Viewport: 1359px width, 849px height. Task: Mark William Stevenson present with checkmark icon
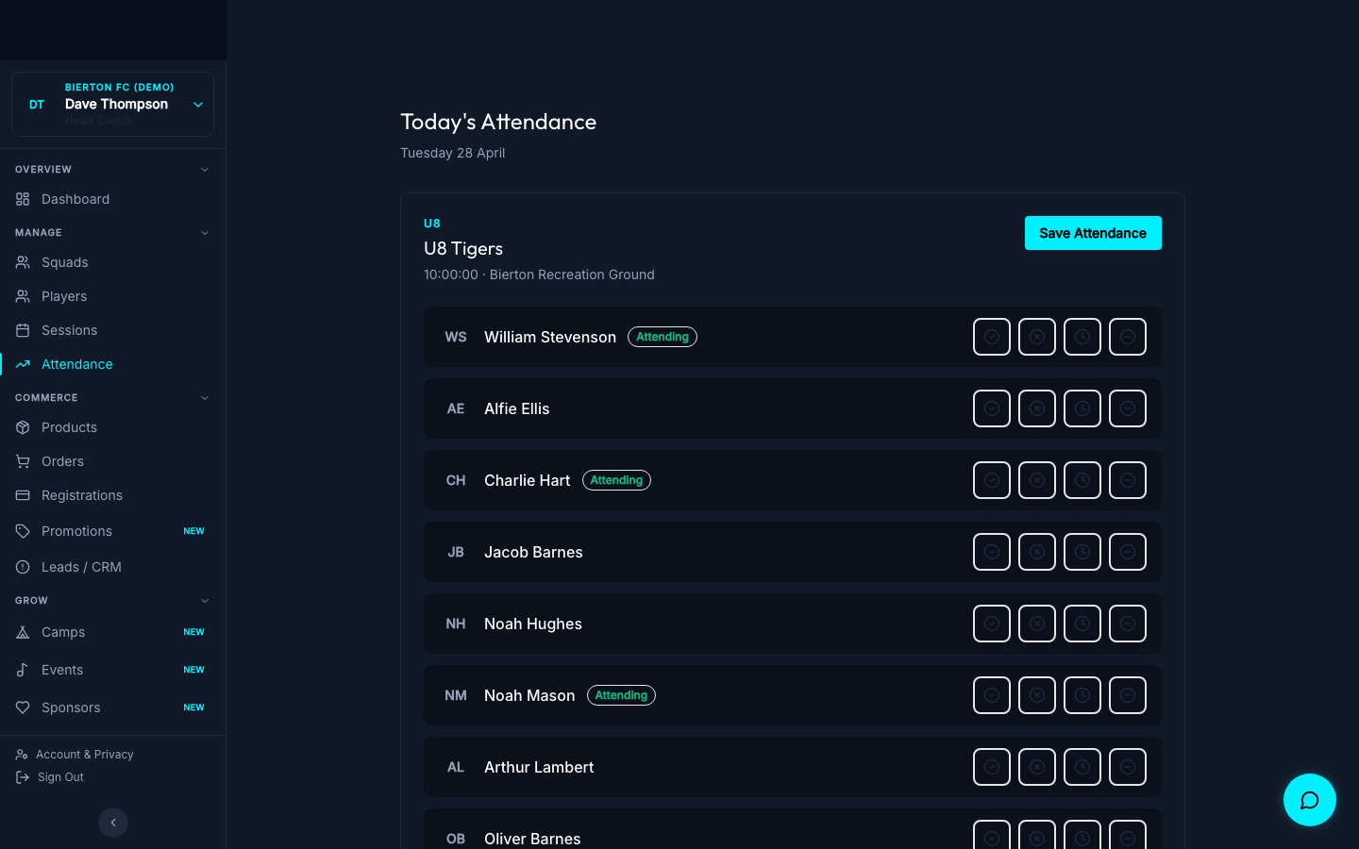(992, 337)
